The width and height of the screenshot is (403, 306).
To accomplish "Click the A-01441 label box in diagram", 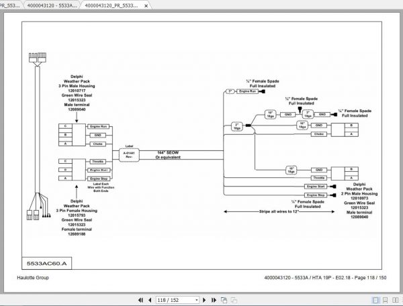I will point(129,155).
